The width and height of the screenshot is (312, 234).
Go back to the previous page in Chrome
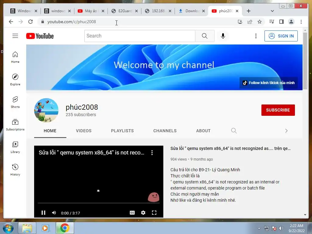coord(11,22)
